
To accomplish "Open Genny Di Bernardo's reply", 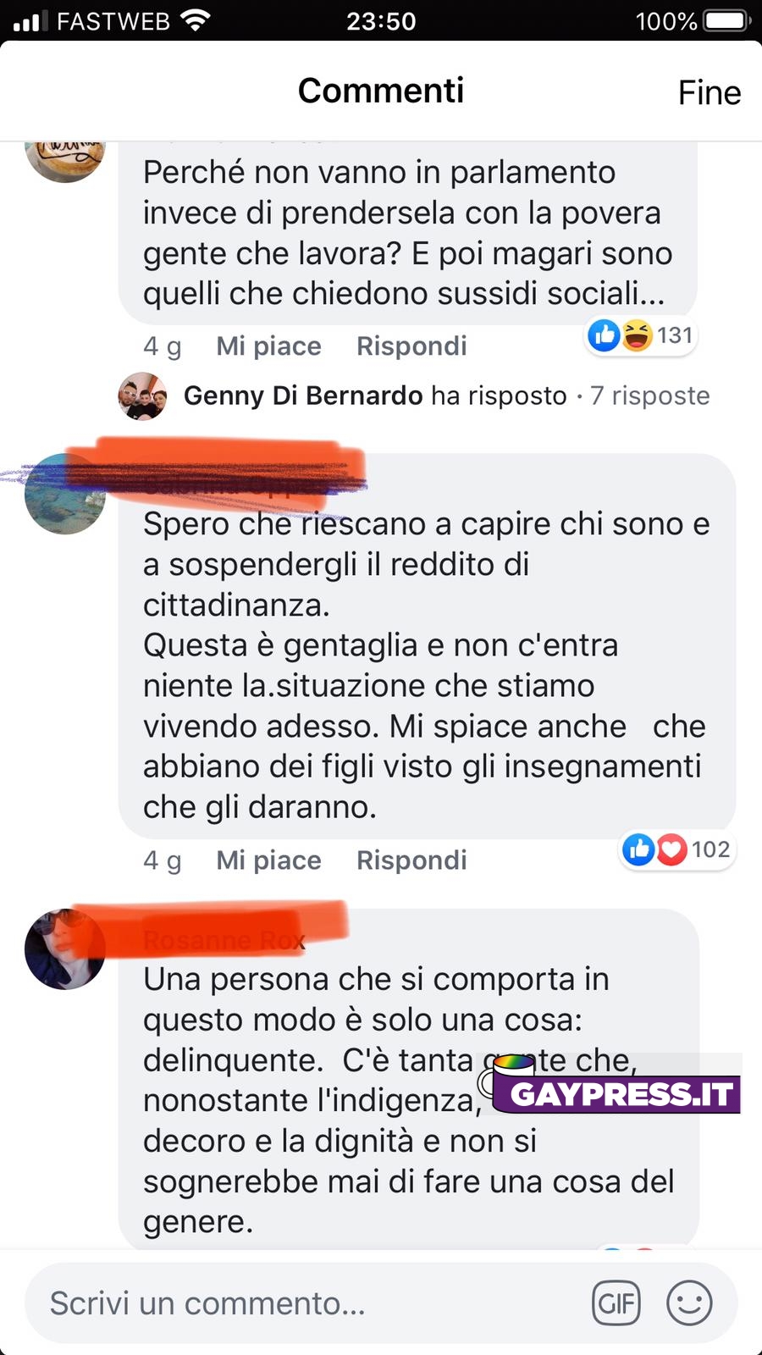I will [x=375, y=395].
